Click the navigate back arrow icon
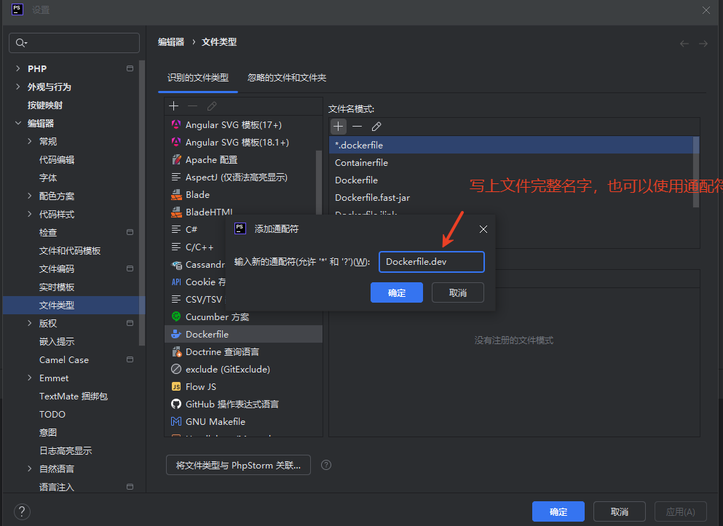Image resolution: width=723 pixels, height=526 pixels. click(684, 44)
